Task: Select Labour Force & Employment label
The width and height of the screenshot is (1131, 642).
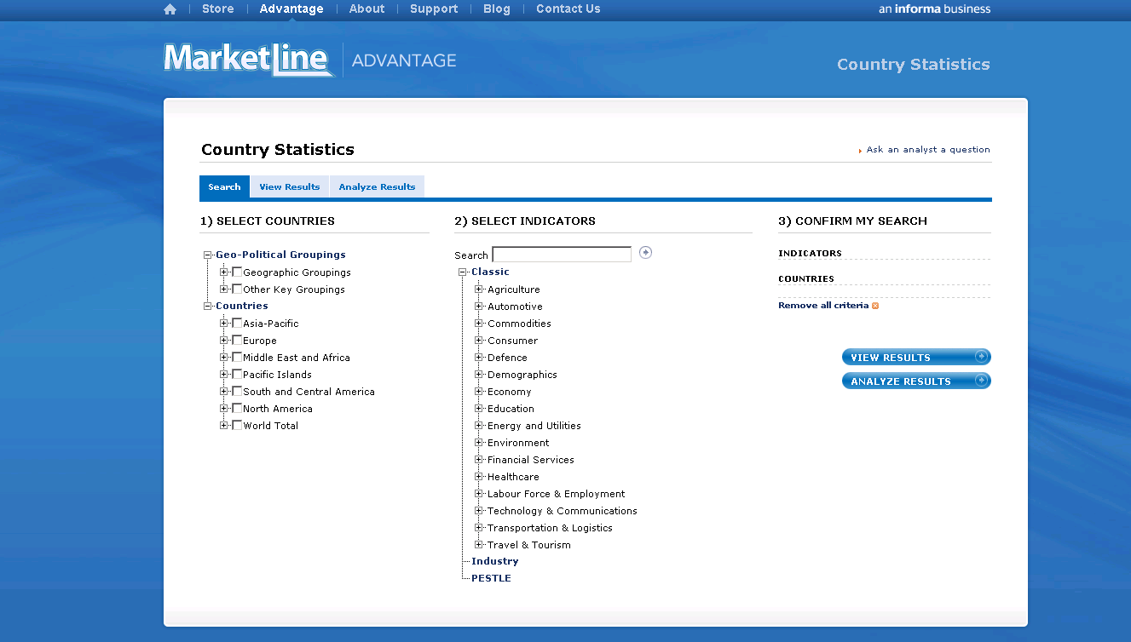Action: coord(557,494)
